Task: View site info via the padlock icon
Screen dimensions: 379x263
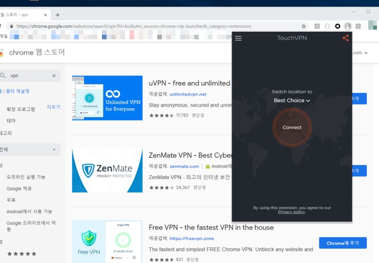Action: click(11, 26)
